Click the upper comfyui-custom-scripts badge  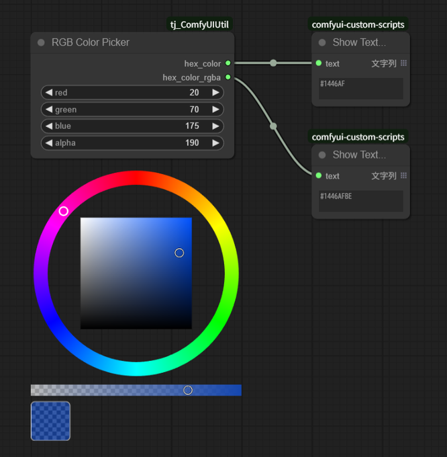tap(358, 24)
